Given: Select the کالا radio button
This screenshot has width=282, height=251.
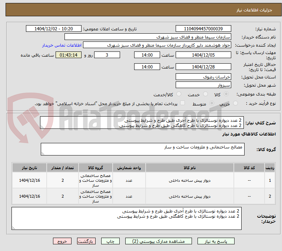Looking at the screenshot, I should (x=226, y=94).
